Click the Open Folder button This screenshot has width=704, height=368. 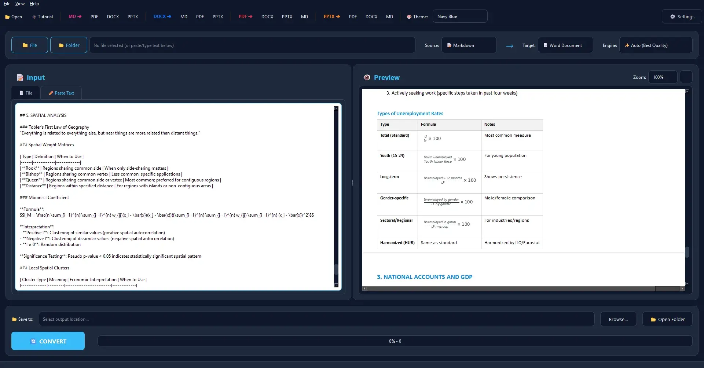tap(667, 319)
